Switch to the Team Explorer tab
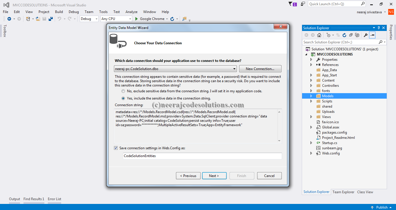The image size is (396, 210). click(343, 192)
